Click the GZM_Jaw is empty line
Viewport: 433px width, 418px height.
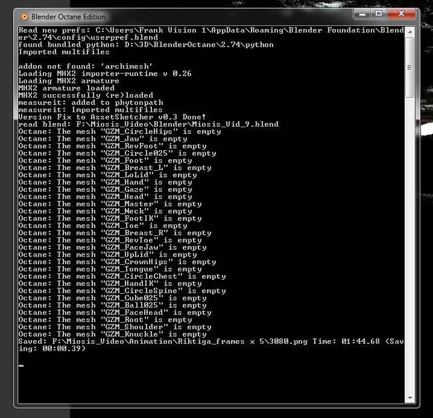pyautogui.click(x=103, y=139)
